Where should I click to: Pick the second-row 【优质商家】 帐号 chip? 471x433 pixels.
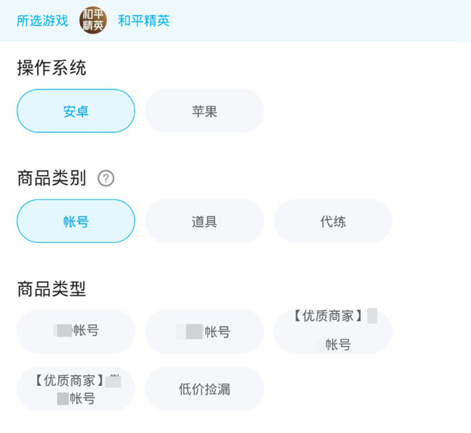[76, 389]
